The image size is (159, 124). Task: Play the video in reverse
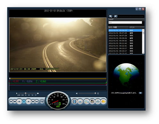pos(19,102)
